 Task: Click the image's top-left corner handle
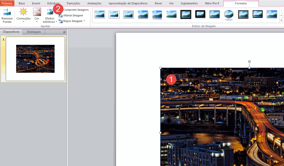(x=160, y=68)
